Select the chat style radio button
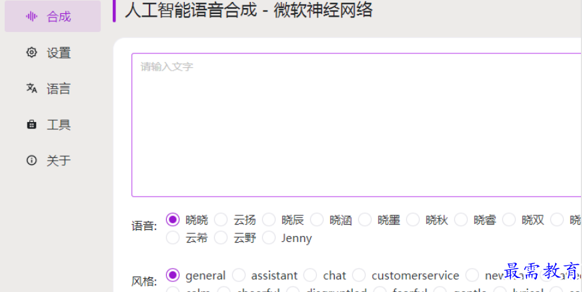 [310, 275]
